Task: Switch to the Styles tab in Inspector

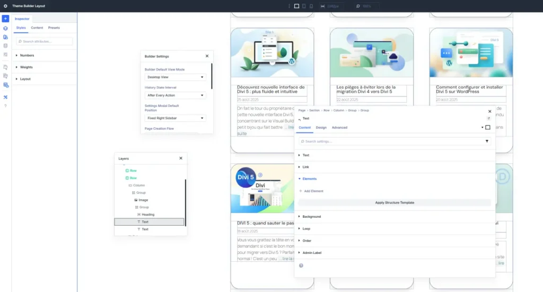Action: (x=21, y=28)
